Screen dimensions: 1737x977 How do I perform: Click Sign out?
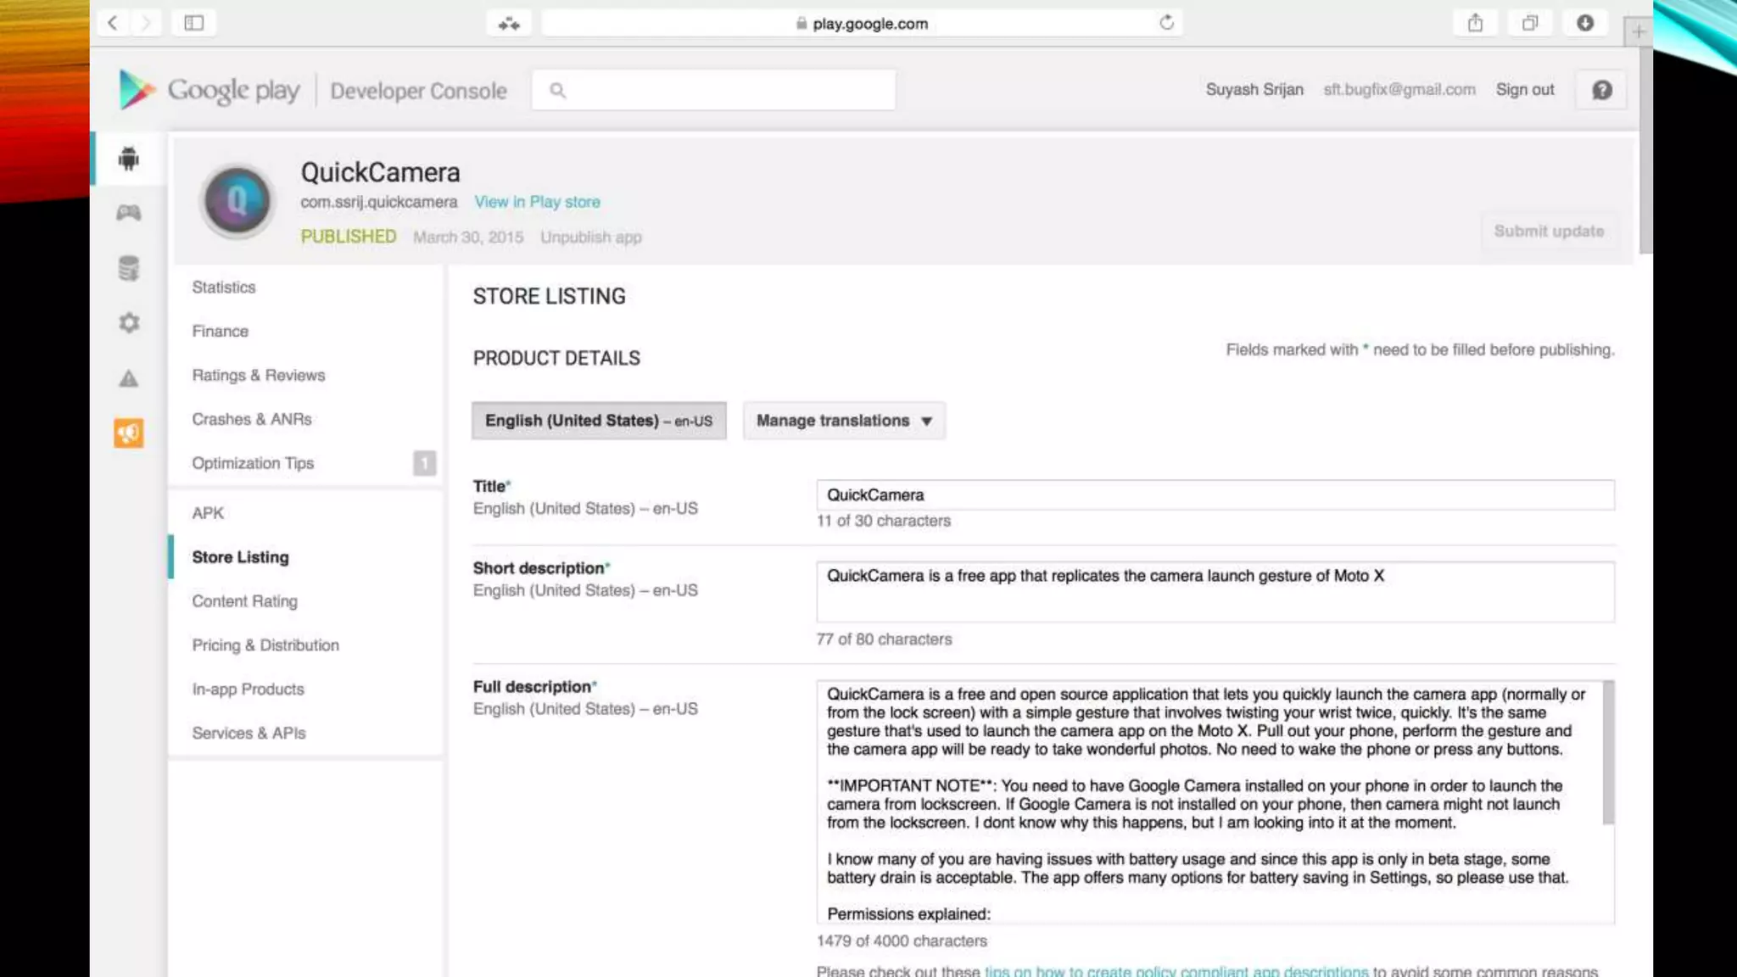1525,90
